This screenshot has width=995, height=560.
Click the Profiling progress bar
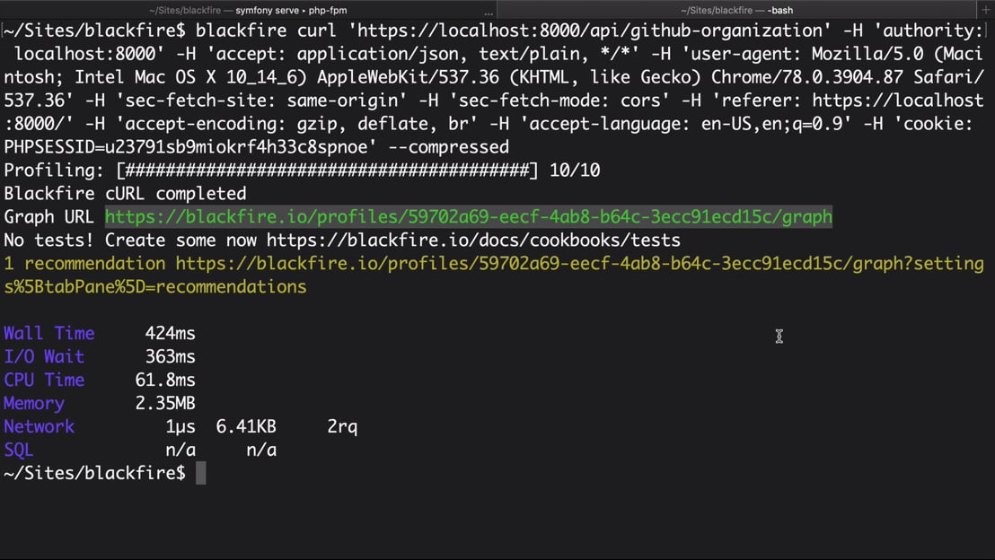[327, 170]
